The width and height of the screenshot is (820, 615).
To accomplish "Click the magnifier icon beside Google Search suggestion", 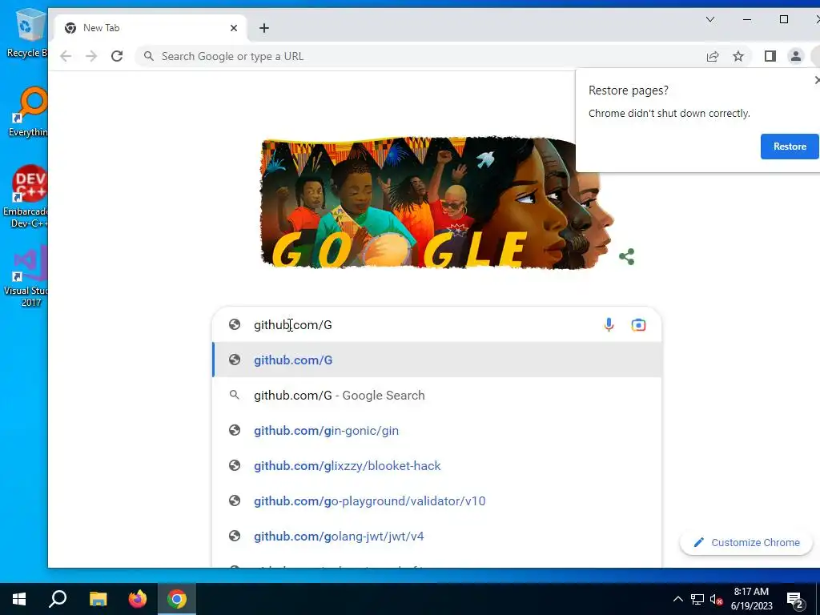I will (x=235, y=396).
